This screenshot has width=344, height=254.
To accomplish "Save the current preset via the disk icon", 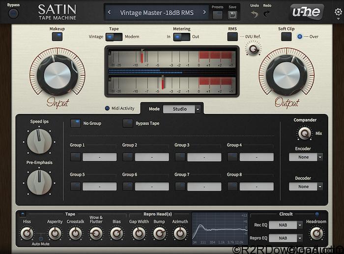I will [232, 15].
